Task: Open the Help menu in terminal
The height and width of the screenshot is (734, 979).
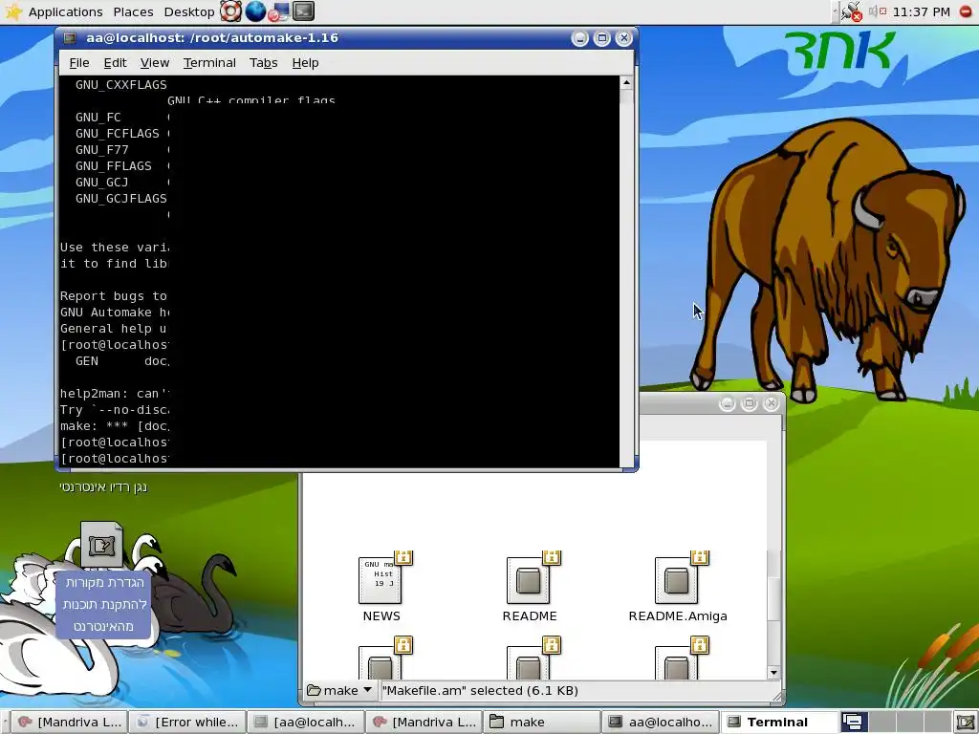Action: click(305, 62)
